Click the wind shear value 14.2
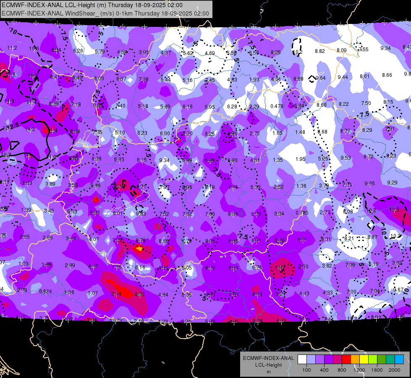Screen dimensions: 411x378 point(30,129)
